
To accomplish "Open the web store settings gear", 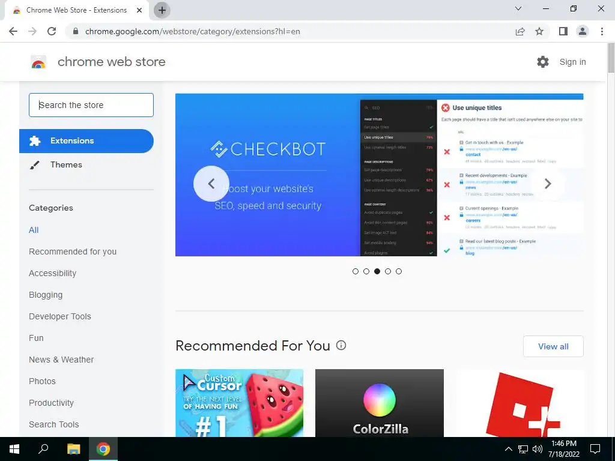I will 543,62.
